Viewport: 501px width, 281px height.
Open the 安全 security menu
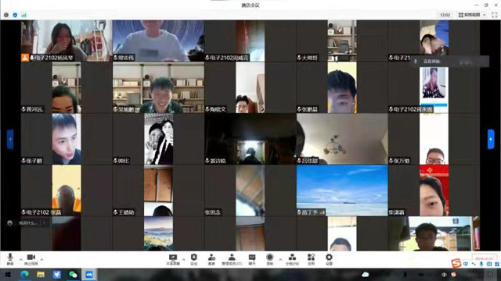coord(194,259)
